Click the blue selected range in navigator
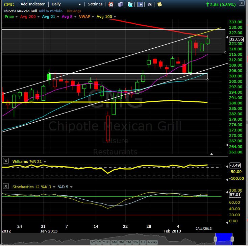The image size is (248, 246). (x=224, y=239)
